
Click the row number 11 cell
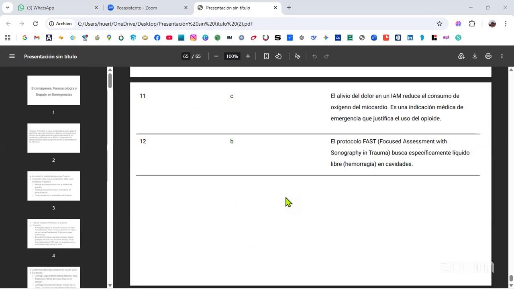pyautogui.click(x=143, y=96)
